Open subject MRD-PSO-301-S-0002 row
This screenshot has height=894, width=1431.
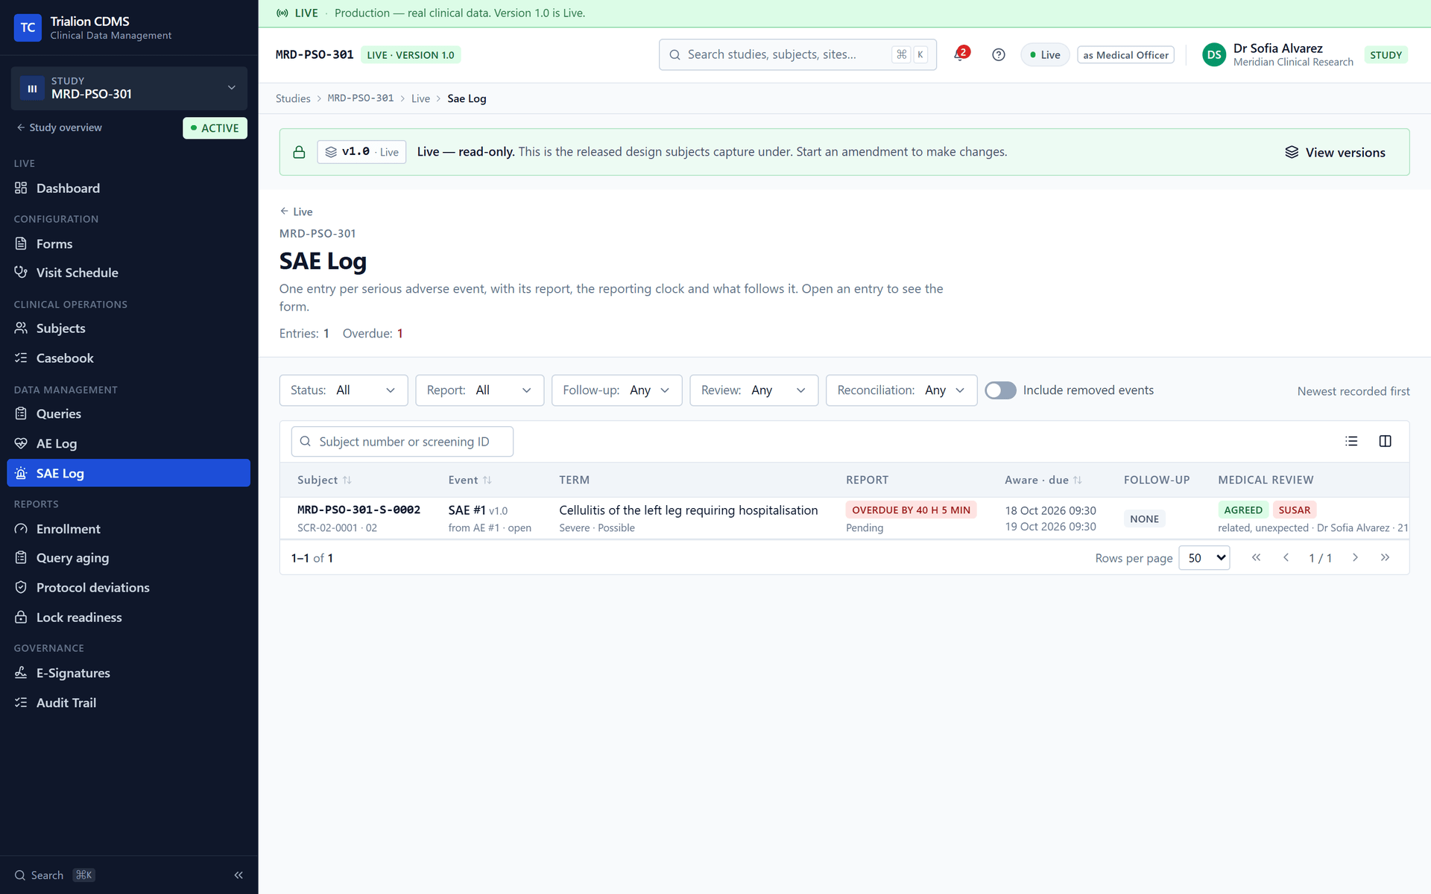coord(844,519)
